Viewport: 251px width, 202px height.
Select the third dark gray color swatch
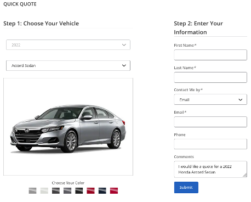[x=56, y=190]
